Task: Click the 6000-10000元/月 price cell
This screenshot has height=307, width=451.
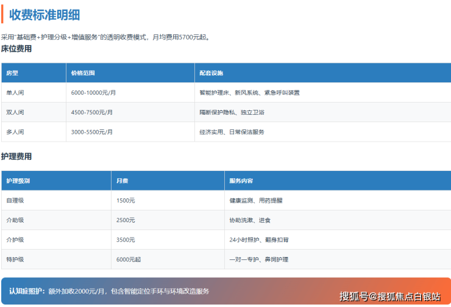Action: (93, 93)
